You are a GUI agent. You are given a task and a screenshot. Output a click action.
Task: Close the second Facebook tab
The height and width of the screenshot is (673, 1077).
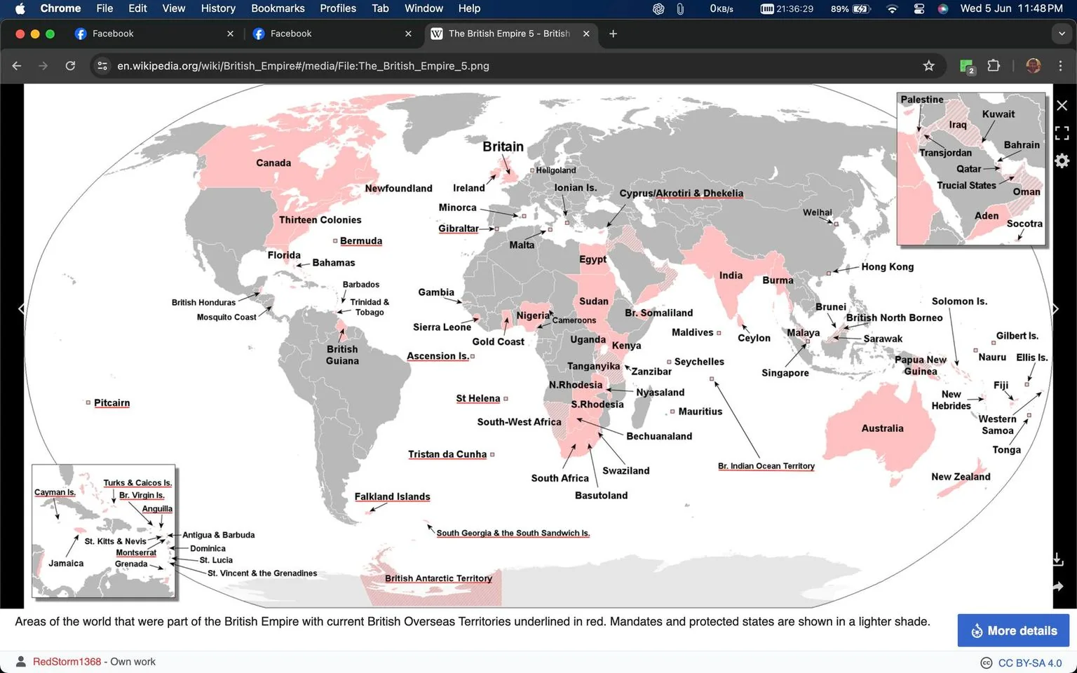click(408, 34)
